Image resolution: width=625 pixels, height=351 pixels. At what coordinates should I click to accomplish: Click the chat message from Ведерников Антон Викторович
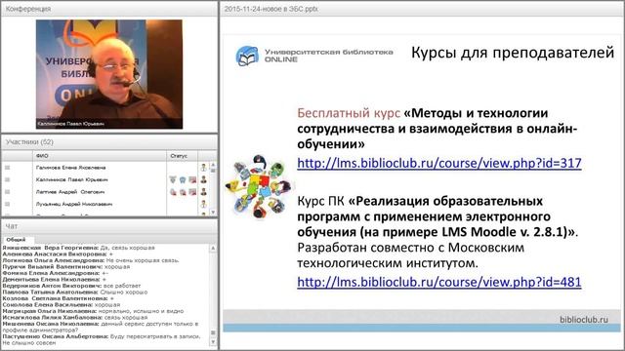71,286
